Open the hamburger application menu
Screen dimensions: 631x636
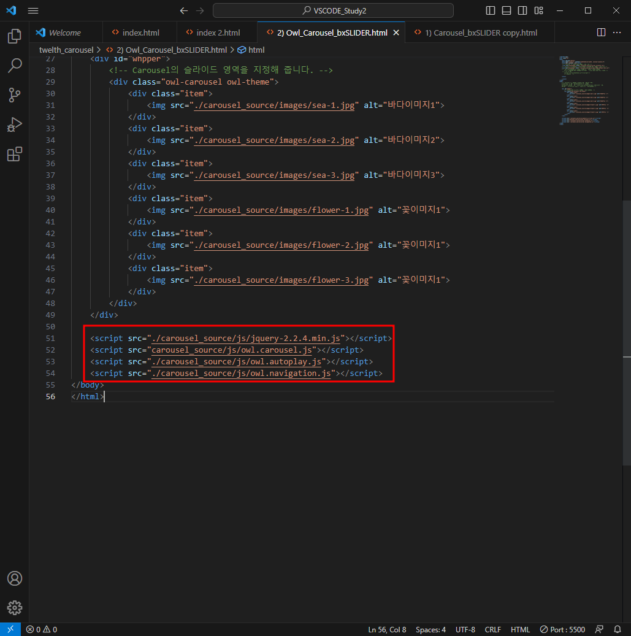(x=33, y=10)
